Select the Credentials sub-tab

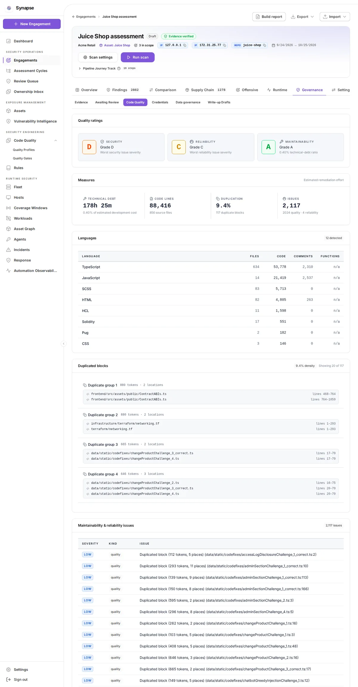tap(160, 102)
